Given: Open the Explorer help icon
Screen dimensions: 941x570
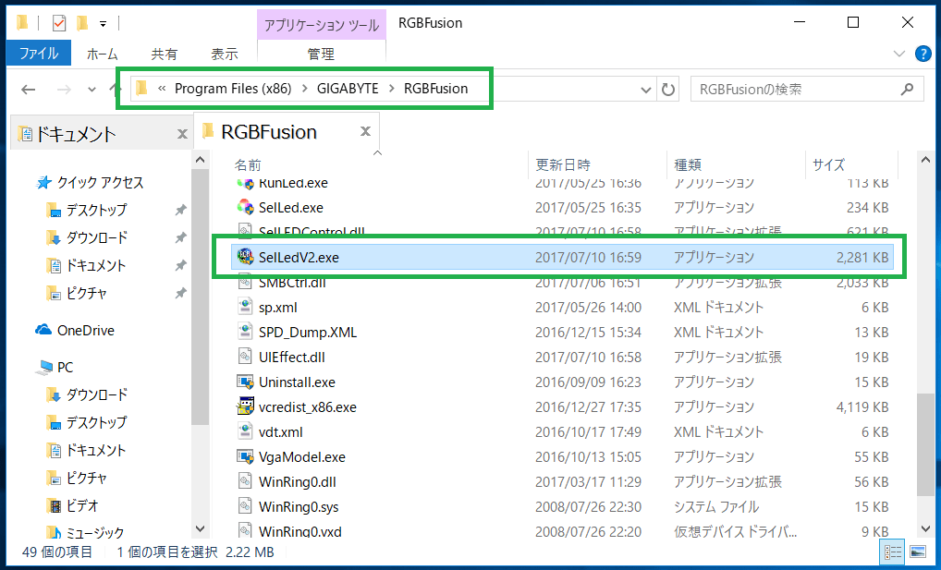Looking at the screenshot, I should click(x=923, y=54).
